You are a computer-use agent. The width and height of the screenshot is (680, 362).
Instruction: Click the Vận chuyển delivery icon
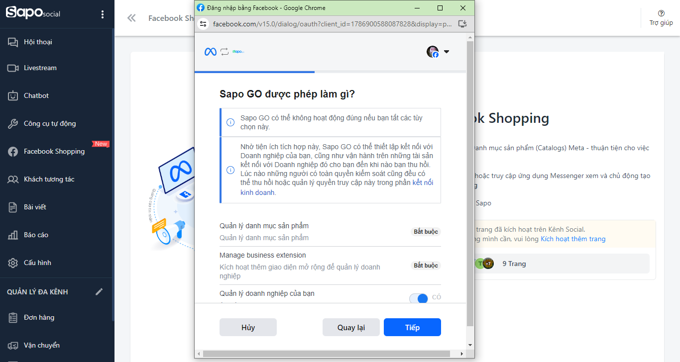[x=13, y=346]
